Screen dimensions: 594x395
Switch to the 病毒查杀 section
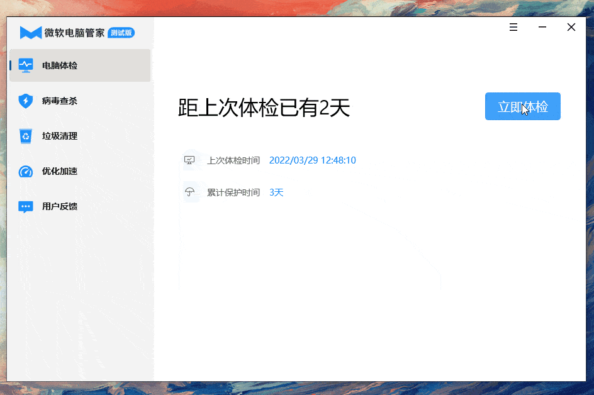pos(60,101)
